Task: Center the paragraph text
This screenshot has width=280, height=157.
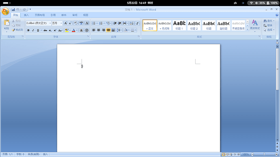Action: (x=99, y=30)
